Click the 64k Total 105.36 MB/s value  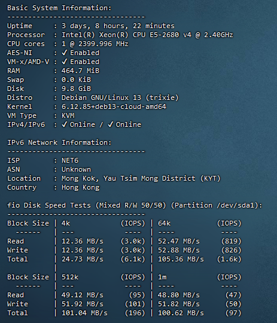pyautogui.click(x=181, y=259)
